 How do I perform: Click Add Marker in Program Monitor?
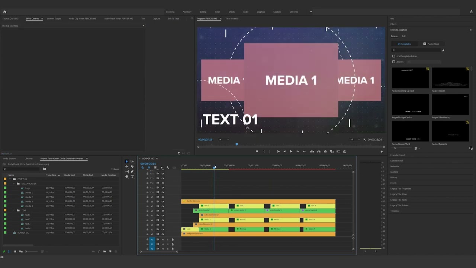point(257,151)
